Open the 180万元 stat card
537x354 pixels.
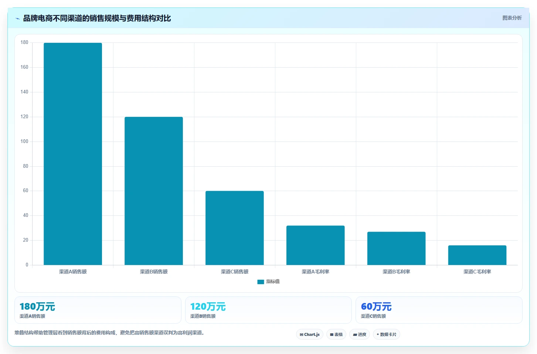pos(98,310)
